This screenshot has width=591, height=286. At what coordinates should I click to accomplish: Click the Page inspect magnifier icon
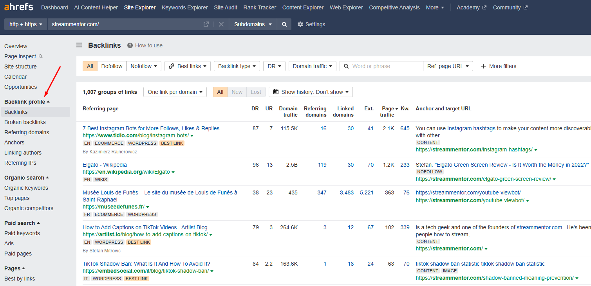[41, 56]
